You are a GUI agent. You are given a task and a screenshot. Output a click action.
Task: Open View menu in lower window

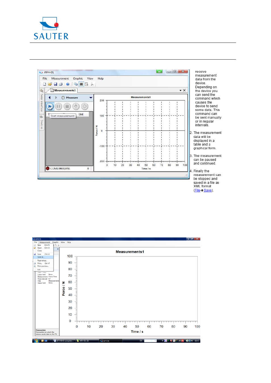[63, 242]
